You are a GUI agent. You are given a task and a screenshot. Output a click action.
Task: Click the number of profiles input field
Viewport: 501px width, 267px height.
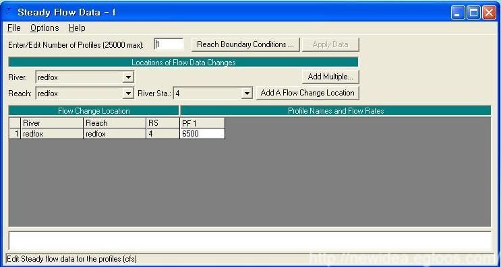pyautogui.click(x=169, y=44)
